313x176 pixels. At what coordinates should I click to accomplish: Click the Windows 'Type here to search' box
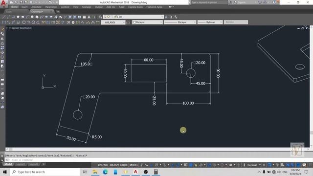[x=45, y=172]
